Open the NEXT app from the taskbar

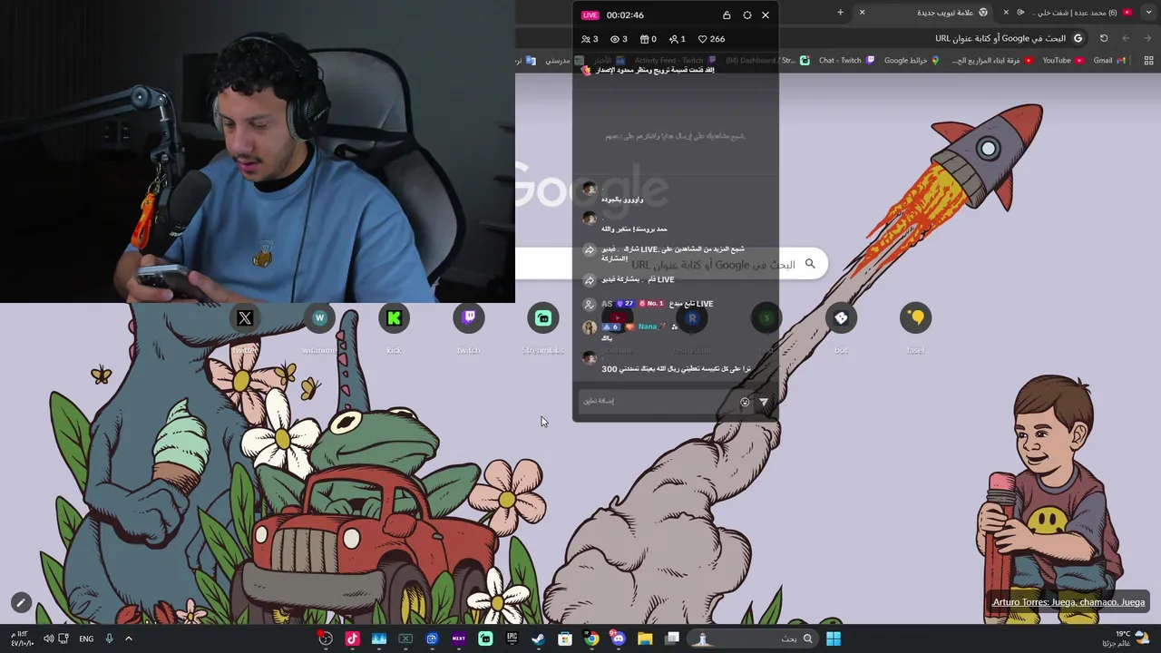(x=458, y=638)
